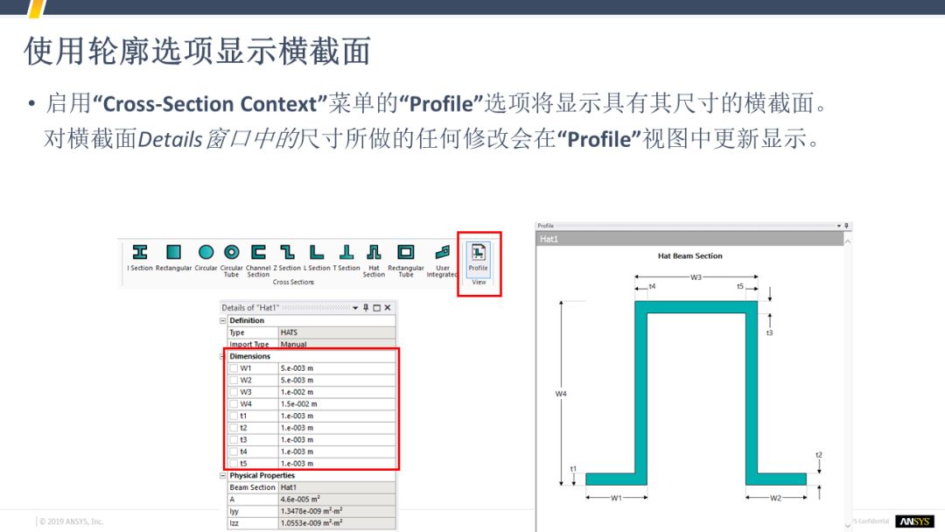The image size is (945, 532).
Task: Pin the Details of Hat1 panel
Action: coord(366,308)
